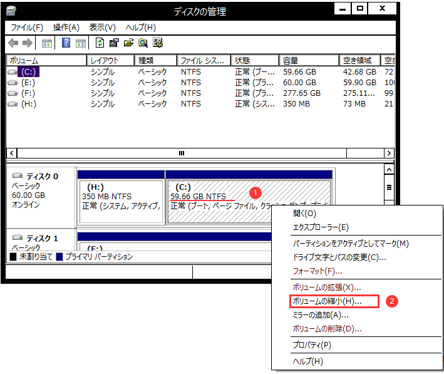Click the 350 MB capacity cell in list

click(x=296, y=104)
